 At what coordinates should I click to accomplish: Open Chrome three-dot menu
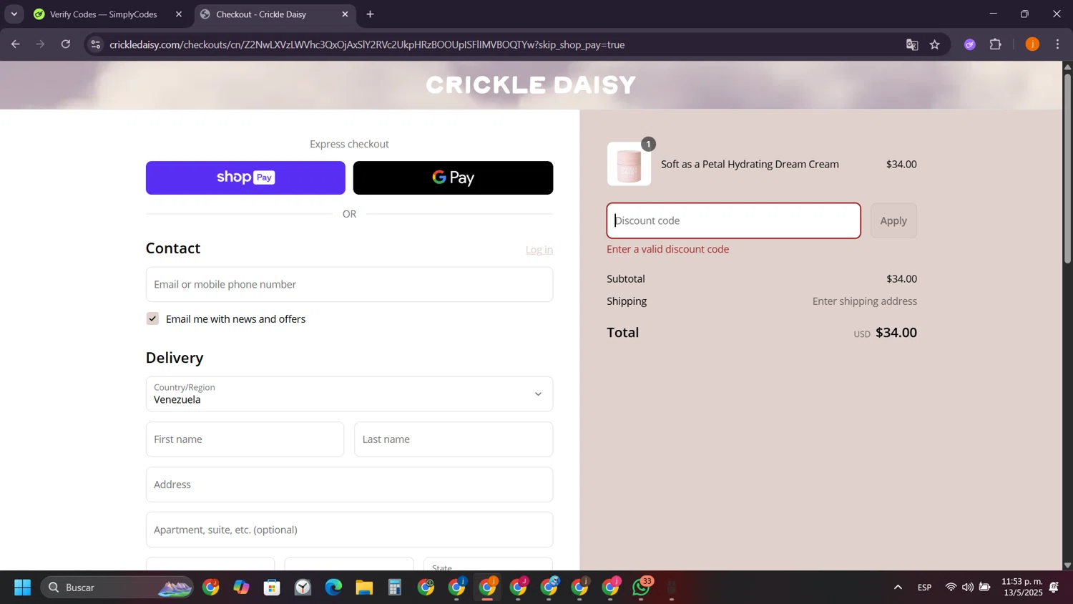click(1057, 44)
